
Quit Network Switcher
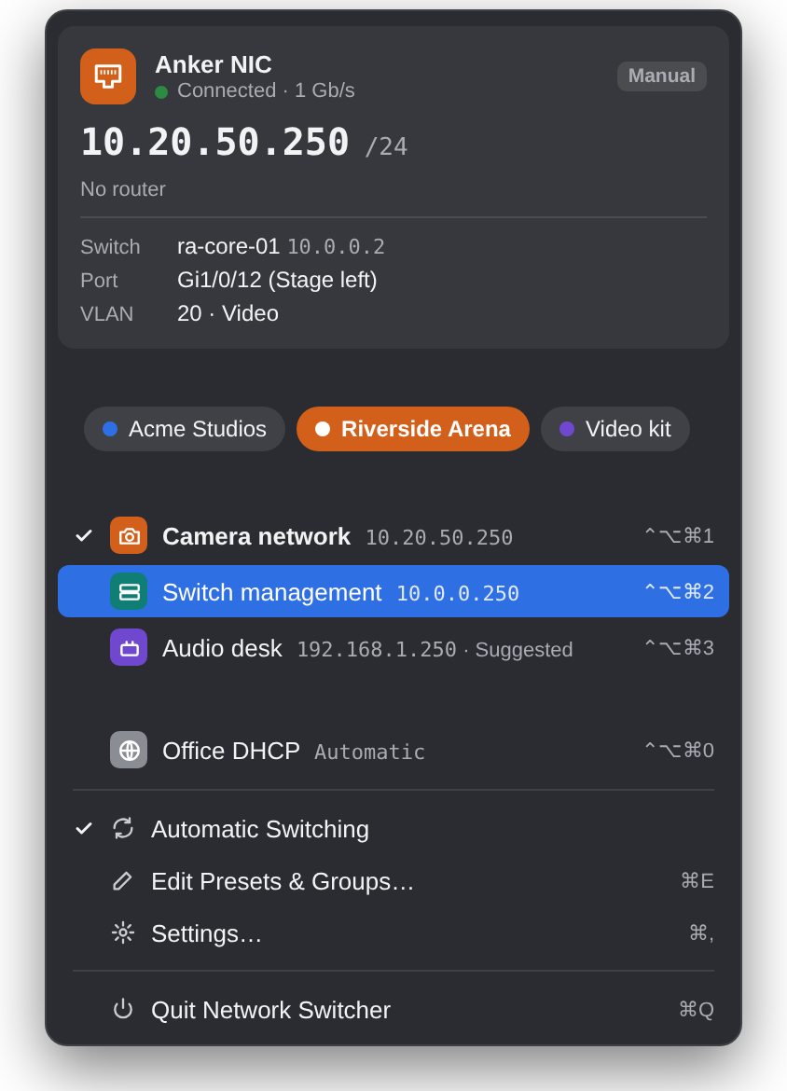[x=393, y=1010]
